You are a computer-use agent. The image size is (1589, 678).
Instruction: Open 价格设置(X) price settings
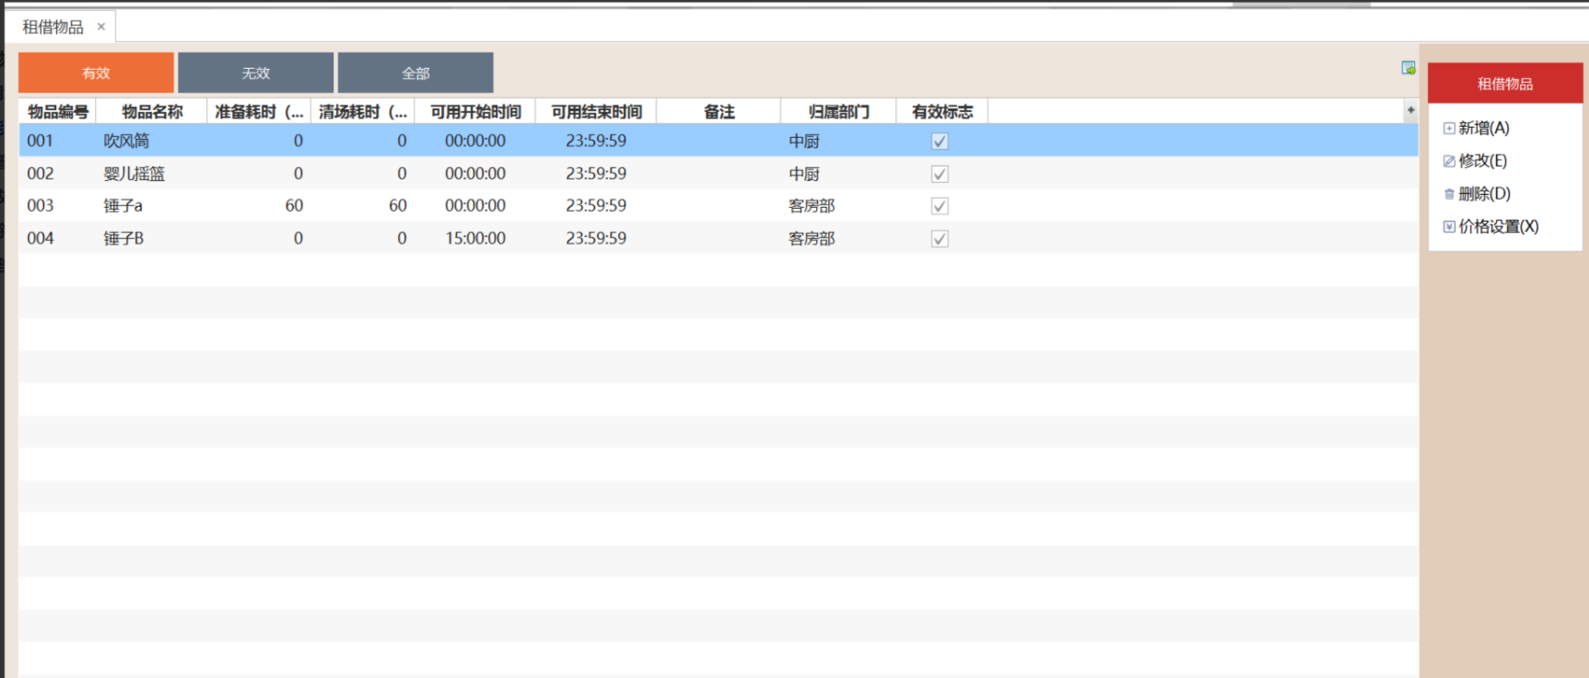tap(1497, 226)
